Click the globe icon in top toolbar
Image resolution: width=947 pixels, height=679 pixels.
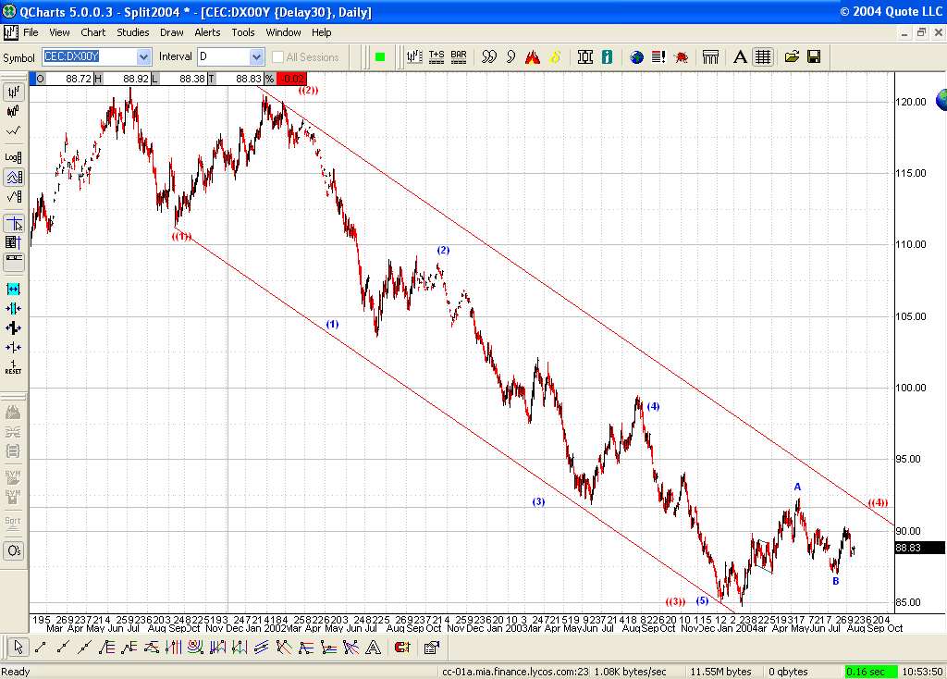(636, 56)
